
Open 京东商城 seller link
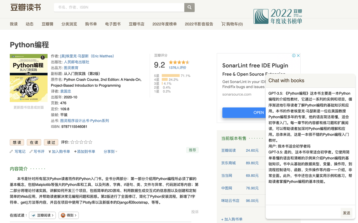tap(229, 163)
